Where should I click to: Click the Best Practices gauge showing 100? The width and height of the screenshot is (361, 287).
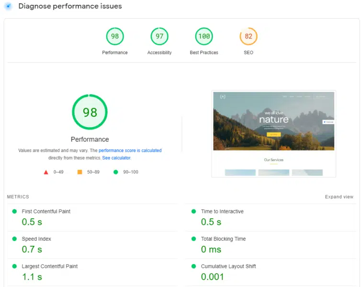(204, 37)
